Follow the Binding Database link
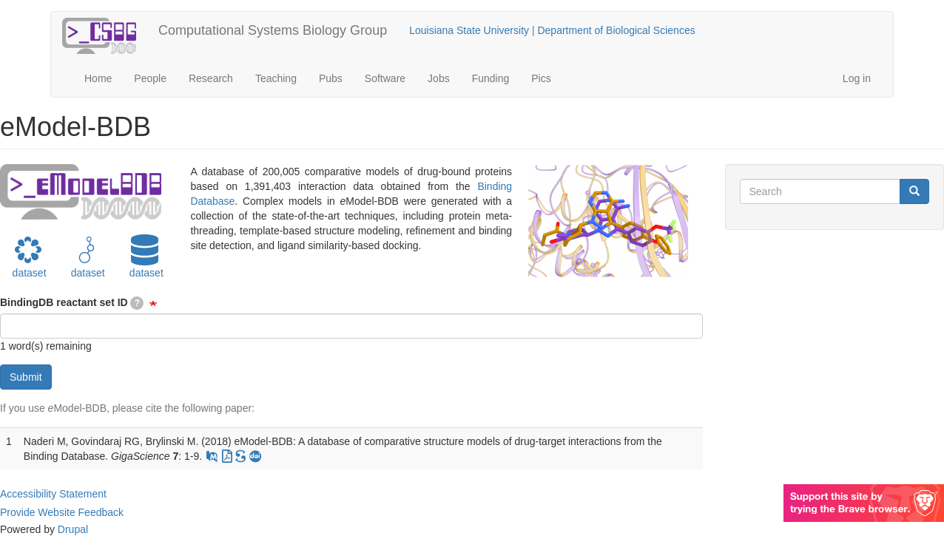The width and height of the screenshot is (944, 550). pyautogui.click(x=494, y=186)
